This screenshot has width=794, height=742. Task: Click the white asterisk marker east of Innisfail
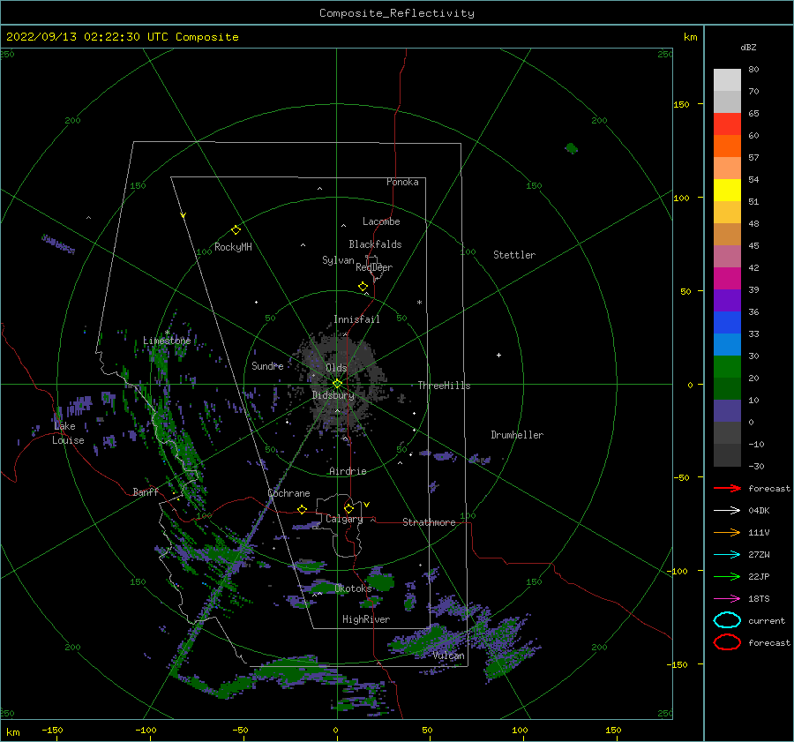419,303
